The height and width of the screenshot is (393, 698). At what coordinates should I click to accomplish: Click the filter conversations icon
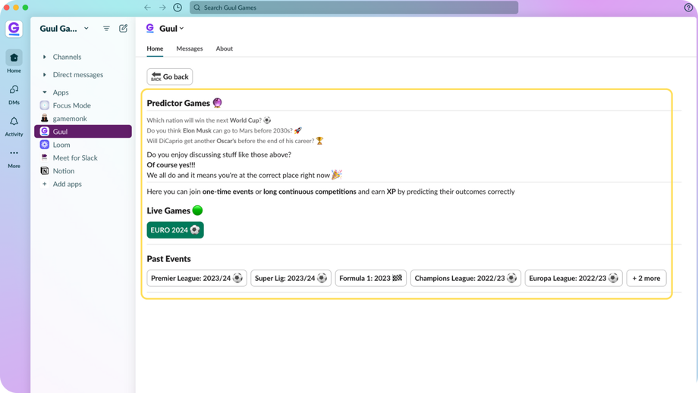click(106, 29)
